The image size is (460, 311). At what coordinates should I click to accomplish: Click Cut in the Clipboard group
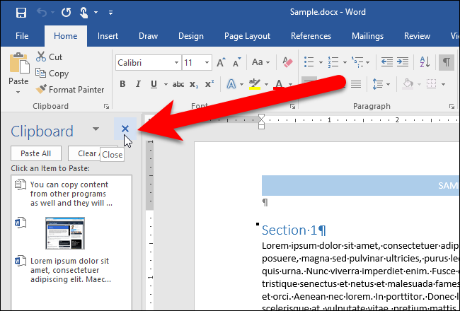pyautogui.click(x=49, y=57)
